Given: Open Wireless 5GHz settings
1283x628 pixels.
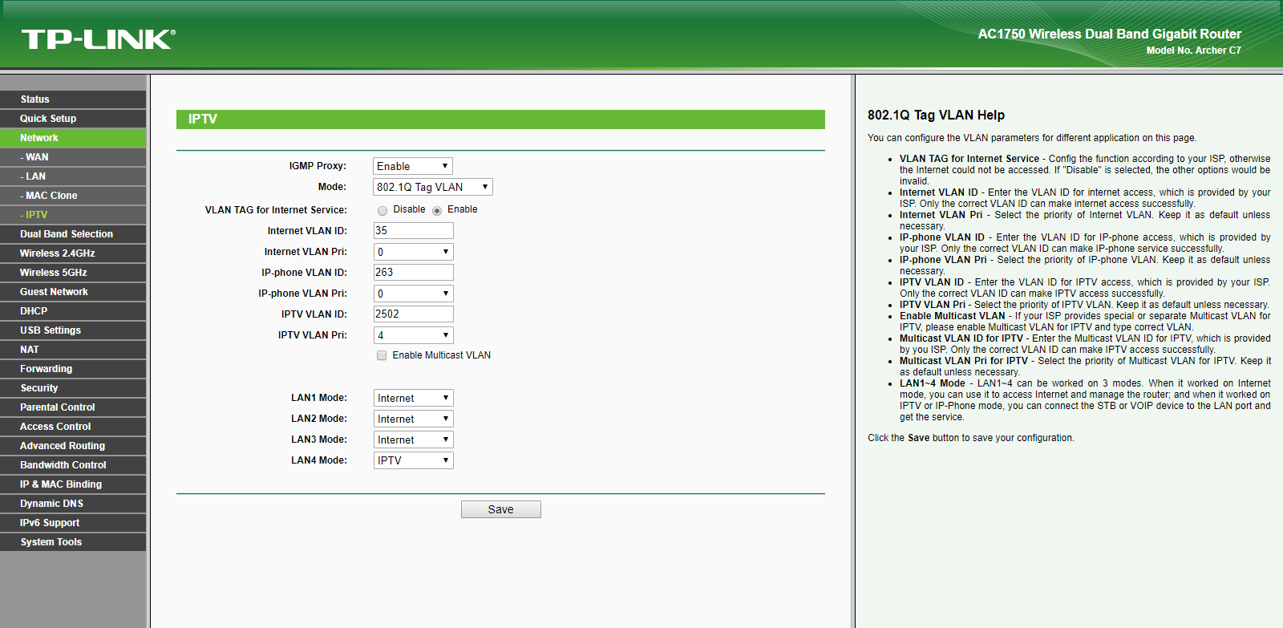Looking at the screenshot, I should 73,273.
